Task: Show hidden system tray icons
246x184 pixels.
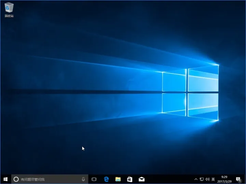Action: [x=196, y=179]
